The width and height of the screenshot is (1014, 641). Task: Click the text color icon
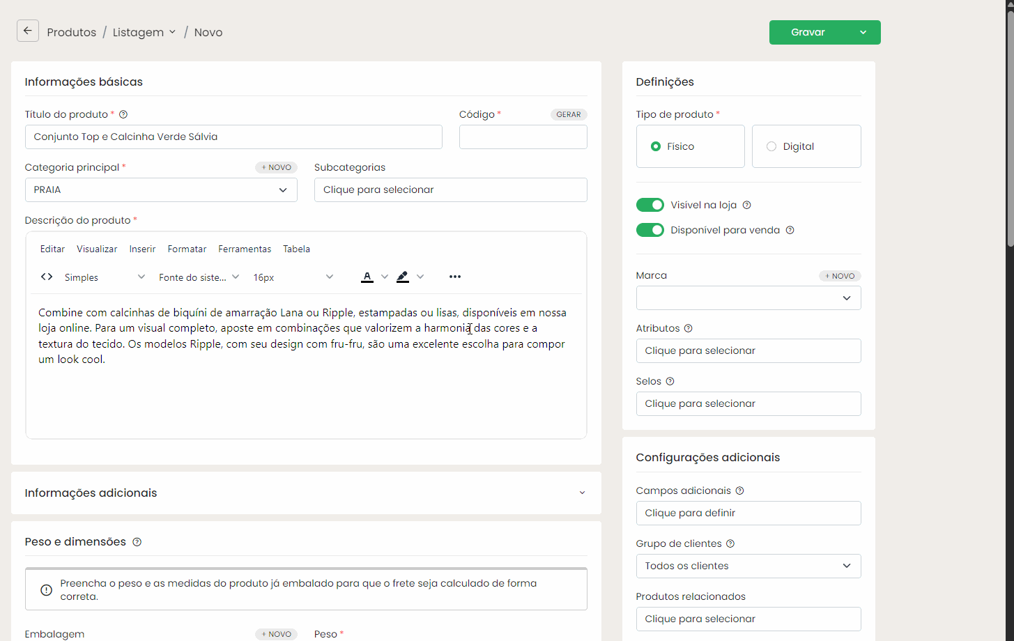tap(367, 277)
